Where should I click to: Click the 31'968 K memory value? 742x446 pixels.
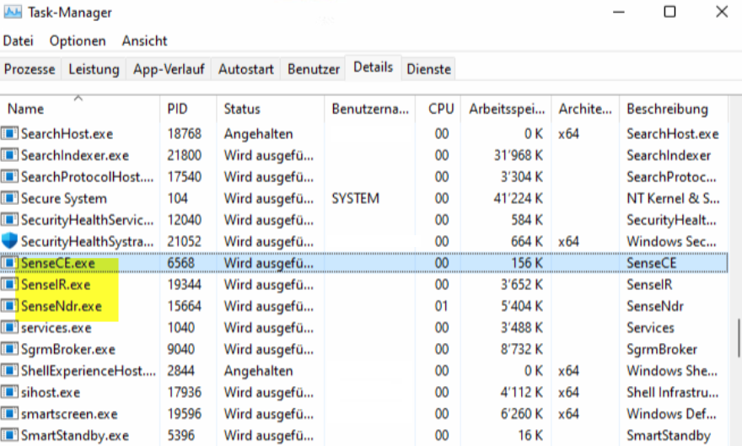(519, 155)
